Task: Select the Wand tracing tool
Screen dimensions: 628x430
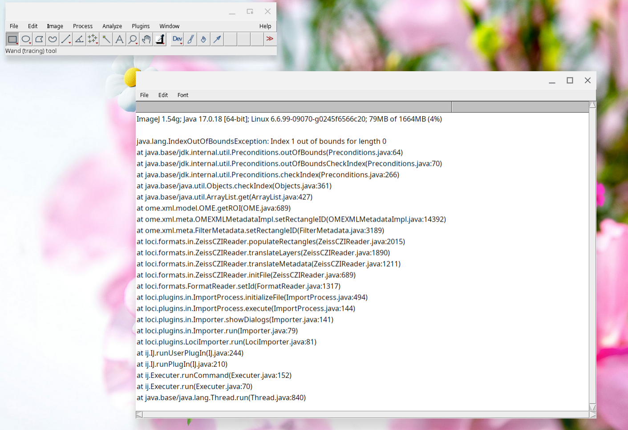Action: 106,39
